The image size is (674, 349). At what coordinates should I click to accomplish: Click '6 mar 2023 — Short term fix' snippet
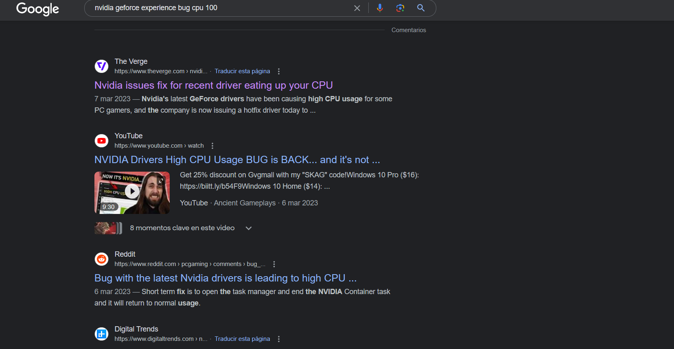coord(242,297)
